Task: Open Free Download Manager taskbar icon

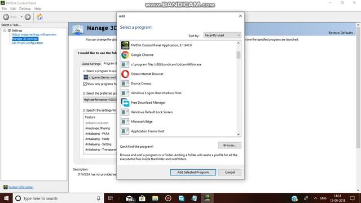Action: (x=182, y=198)
